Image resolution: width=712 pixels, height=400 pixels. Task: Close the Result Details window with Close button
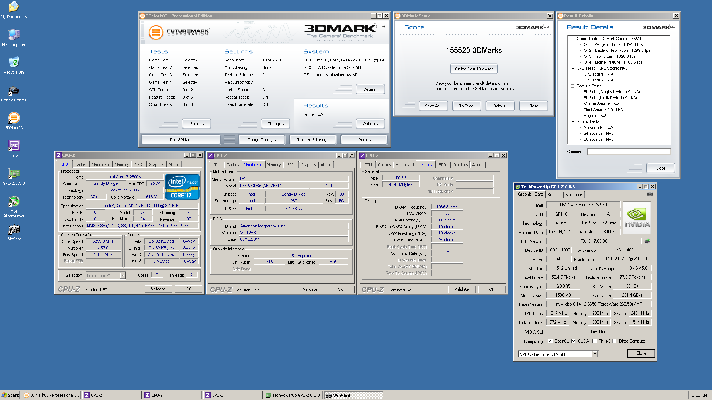[x=660, y=168]
